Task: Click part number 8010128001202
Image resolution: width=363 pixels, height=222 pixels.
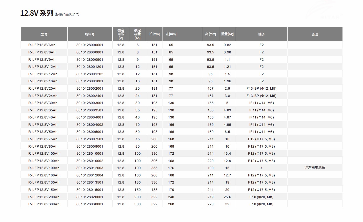Action: click(90, 74)
